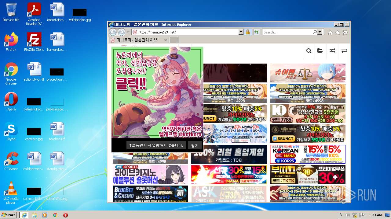This screenshot has height=219, width=391.
Task: Click the Search... input box
Action: pos(287,32)
